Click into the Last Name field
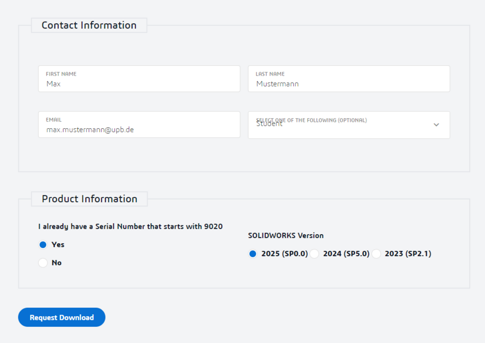The image size is (485, 343). click(349, 79)
